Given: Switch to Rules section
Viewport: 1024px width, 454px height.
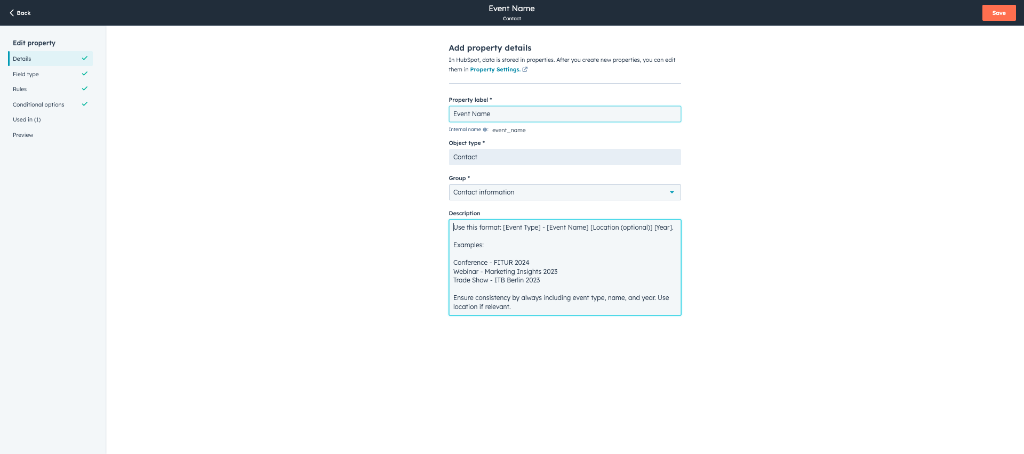Looking at the screenshot, I should 51,89.
